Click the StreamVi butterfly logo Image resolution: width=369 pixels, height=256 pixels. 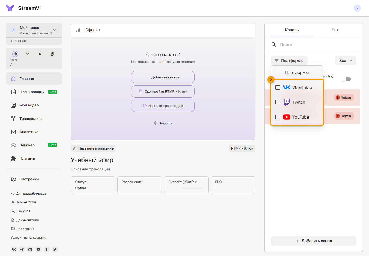pos(10,8)
